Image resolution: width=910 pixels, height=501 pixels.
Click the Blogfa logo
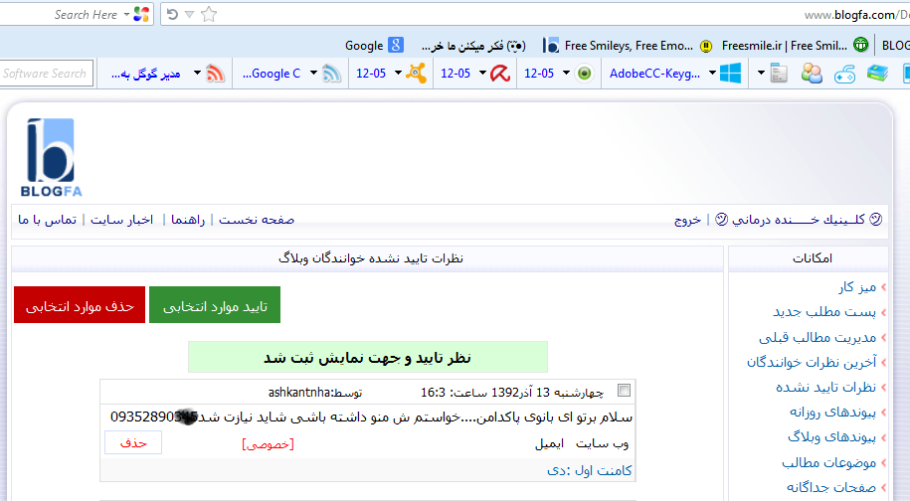tap(49, 157)
